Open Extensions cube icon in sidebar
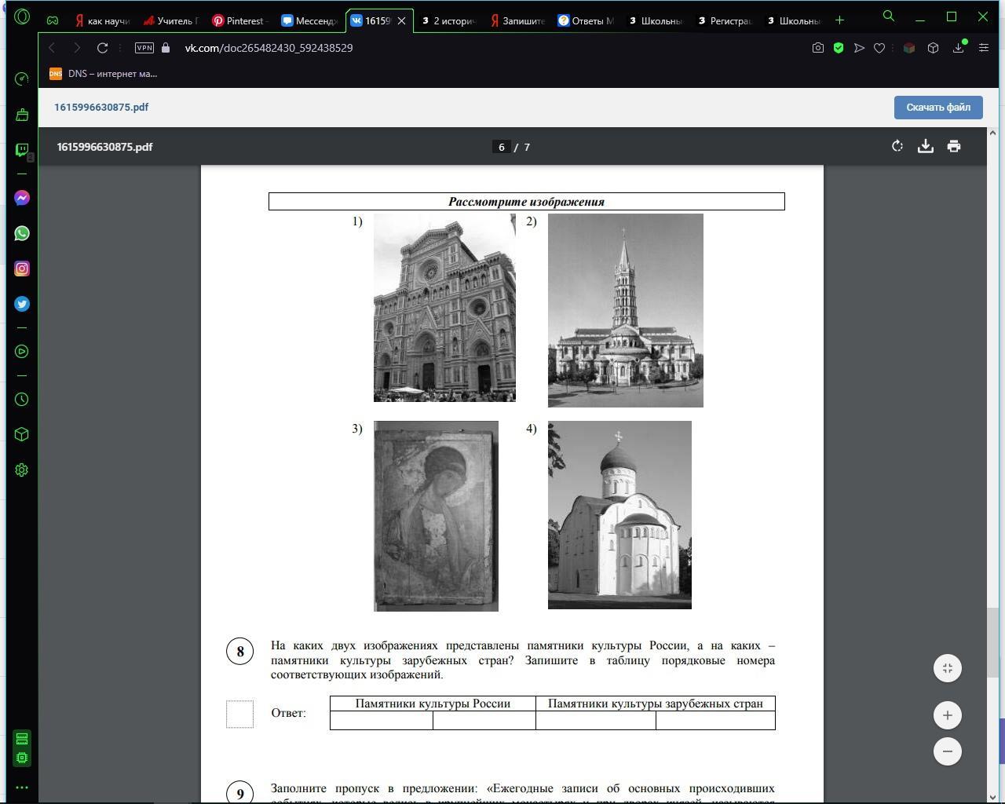 [22, 434]
